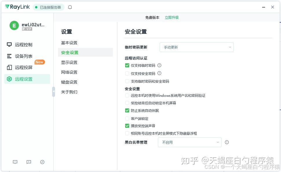Click the 立即升级 upgrade link

tap(172, 18)
